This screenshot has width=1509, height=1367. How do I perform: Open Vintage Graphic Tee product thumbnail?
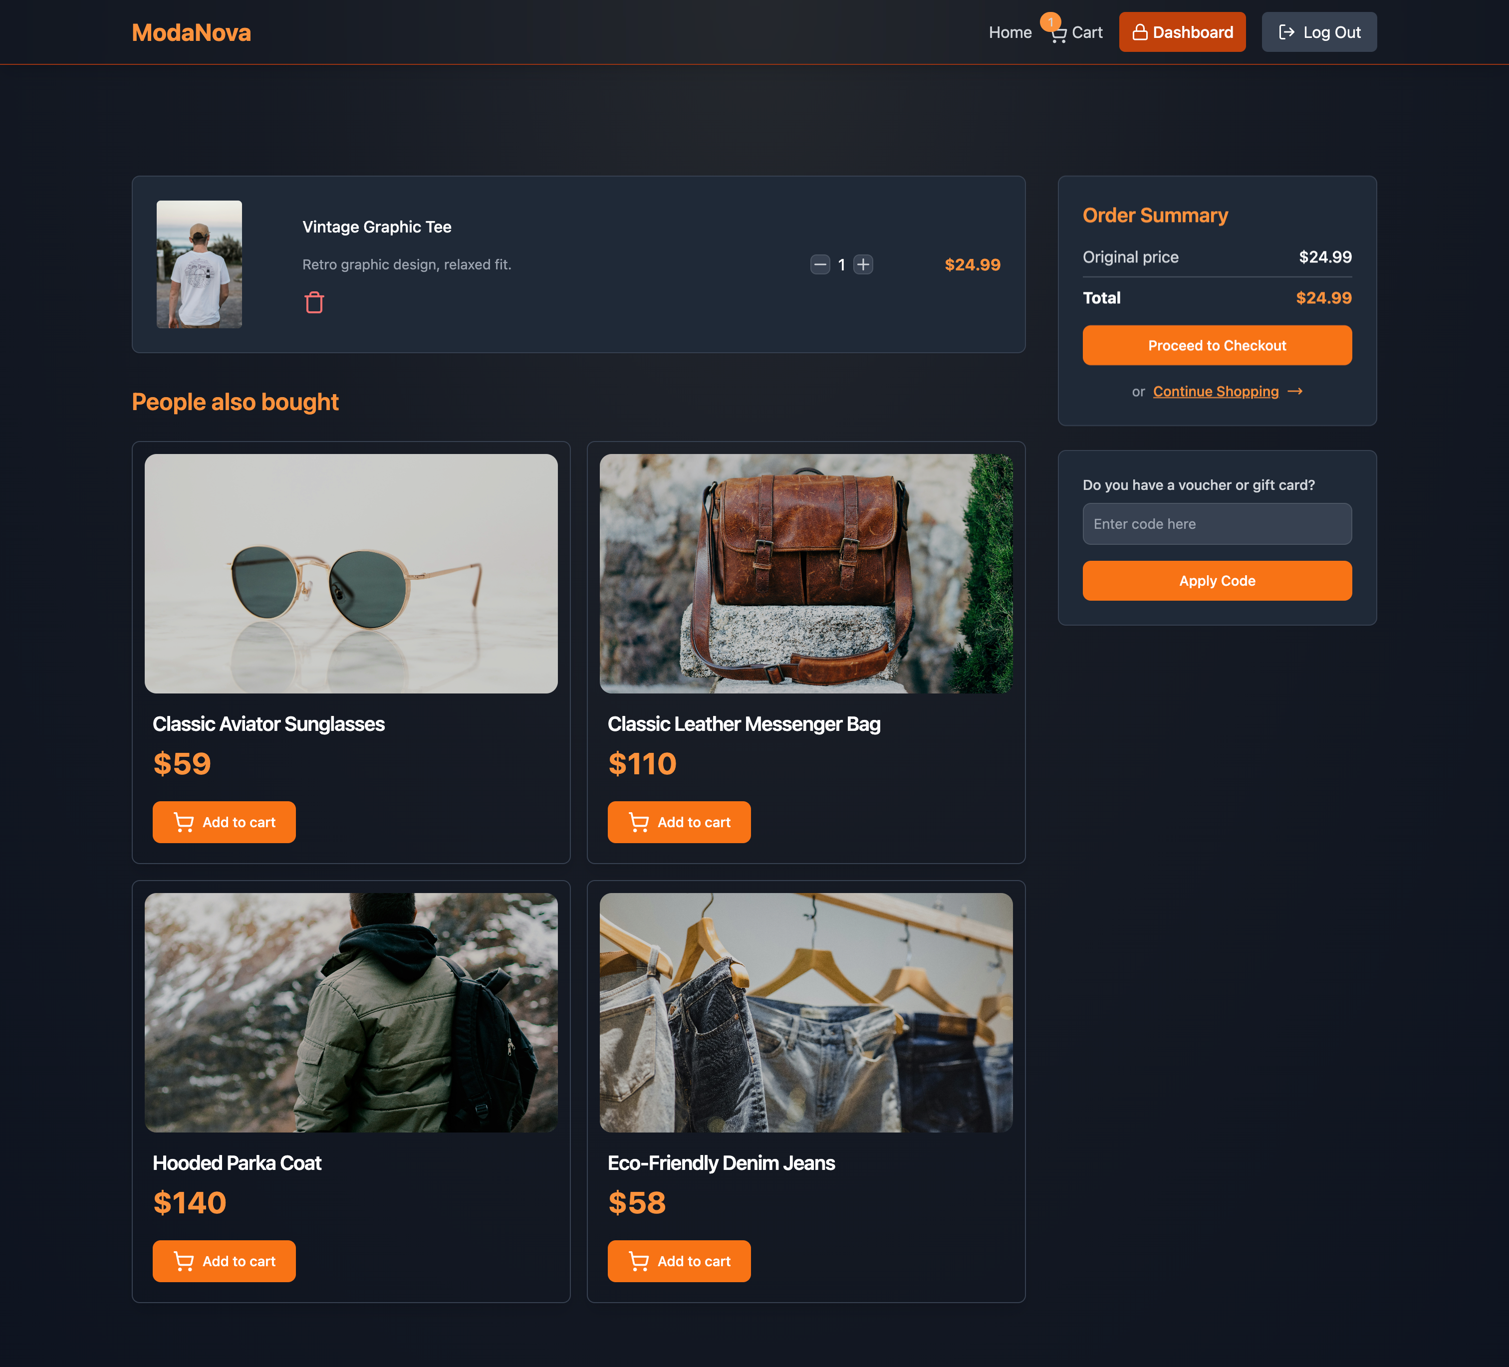[199, 264]
